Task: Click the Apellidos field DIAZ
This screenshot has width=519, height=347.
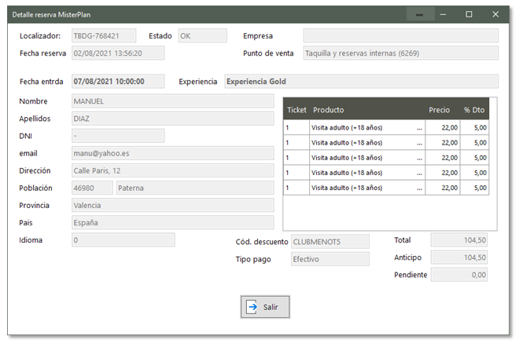Action: (172, 119)
